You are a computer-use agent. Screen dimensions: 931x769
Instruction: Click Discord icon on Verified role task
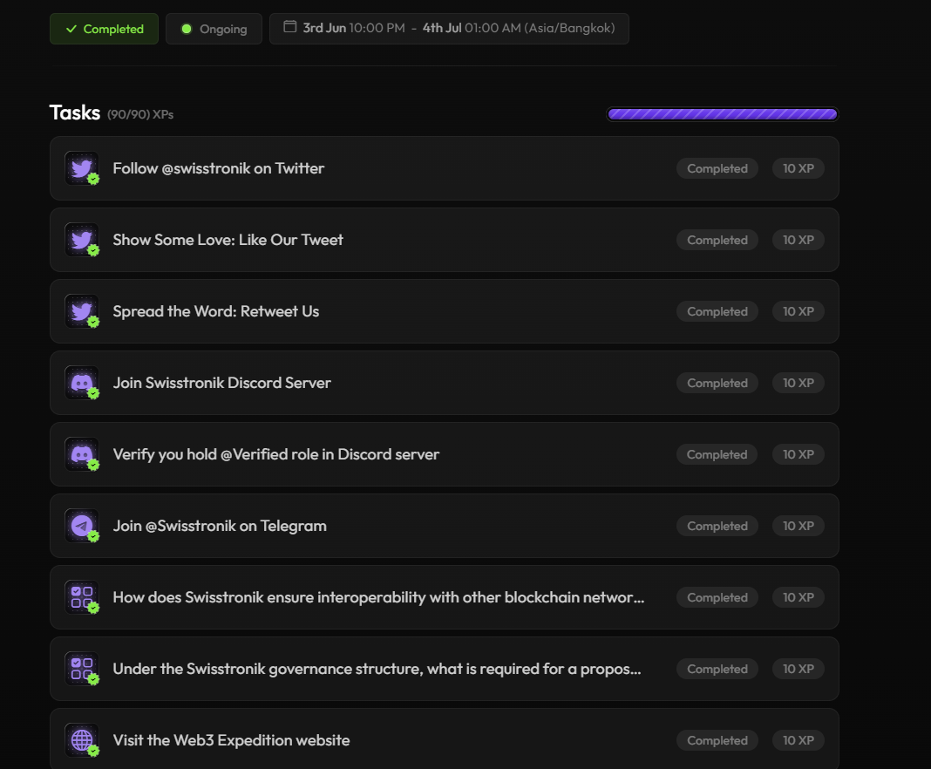tap(82, 454)
